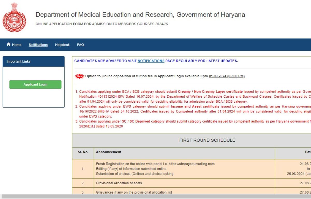Open the Helpdesk menu item
Viewport: 311px width, 199px height.
(62, 45)
